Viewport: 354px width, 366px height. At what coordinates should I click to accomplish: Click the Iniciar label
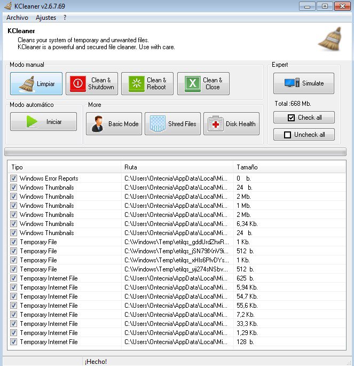point(54,122)
